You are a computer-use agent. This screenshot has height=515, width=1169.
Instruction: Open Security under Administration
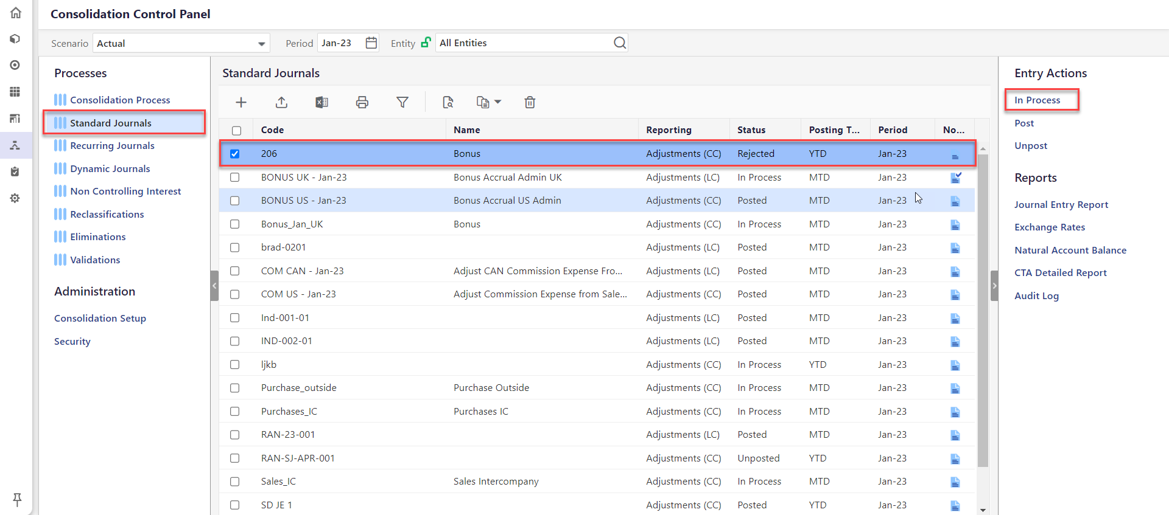click(x=72, y=342)
